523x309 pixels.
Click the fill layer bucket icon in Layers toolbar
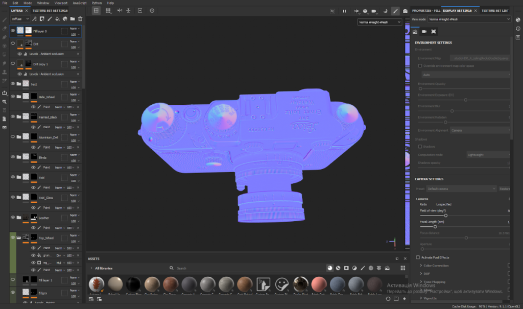[58, 18]
